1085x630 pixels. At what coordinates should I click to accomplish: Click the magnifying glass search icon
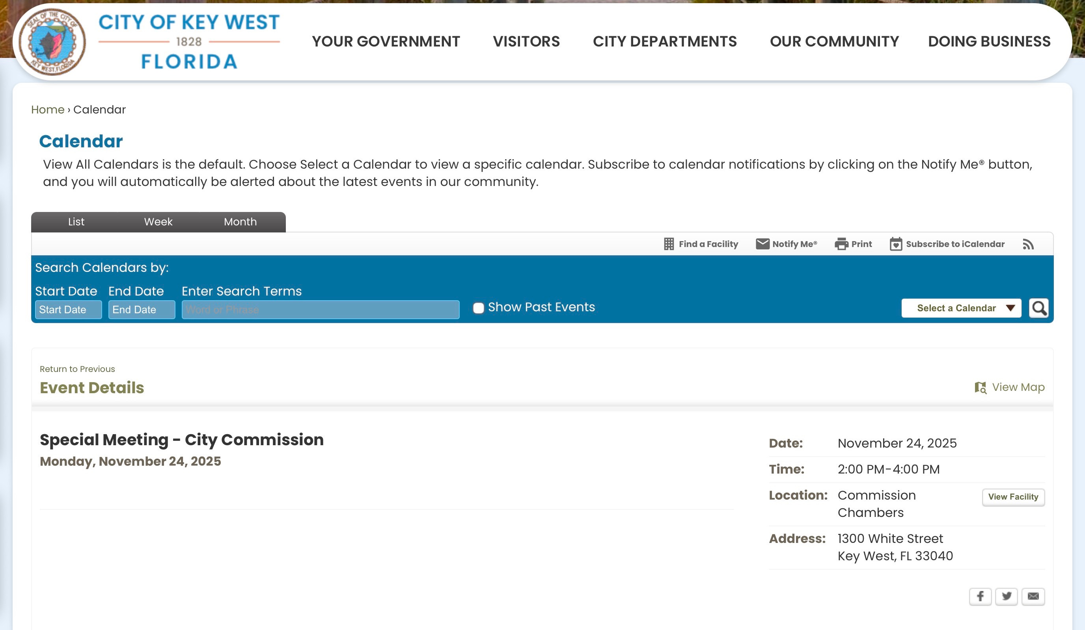coord(1038,308)
